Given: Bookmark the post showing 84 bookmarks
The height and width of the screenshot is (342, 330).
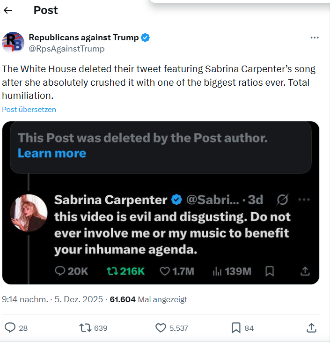Looking at the screenshot, I should 236,328.
